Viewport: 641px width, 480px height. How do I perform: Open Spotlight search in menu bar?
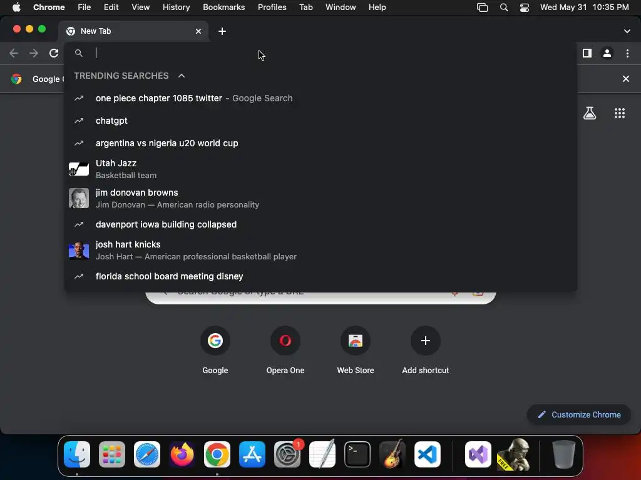pyautogui.click(x=504, y=7)
